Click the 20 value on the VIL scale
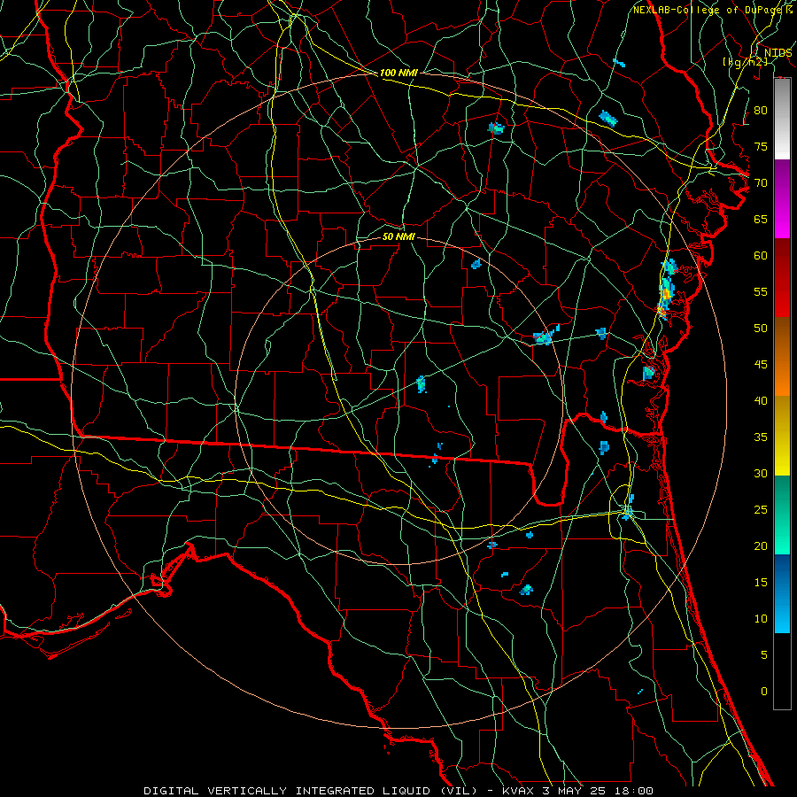The height and width of the screenshot is (797, 797). (761, 546)
